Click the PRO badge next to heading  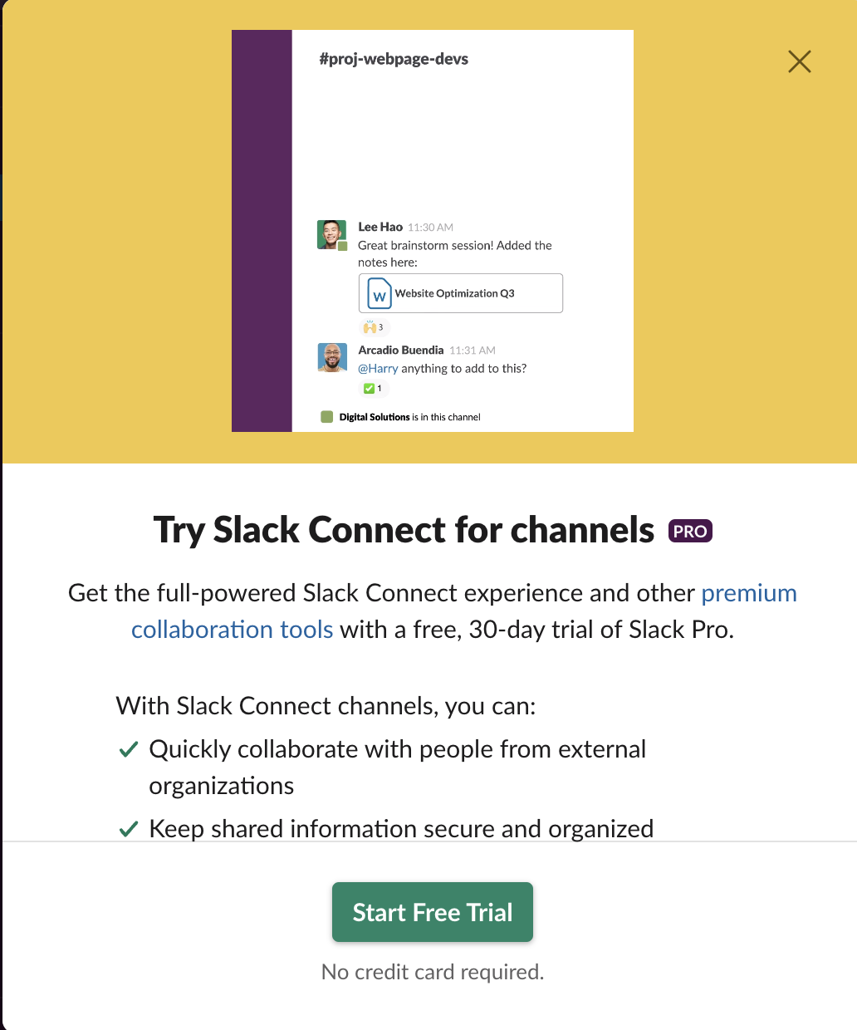pos(690,531)
